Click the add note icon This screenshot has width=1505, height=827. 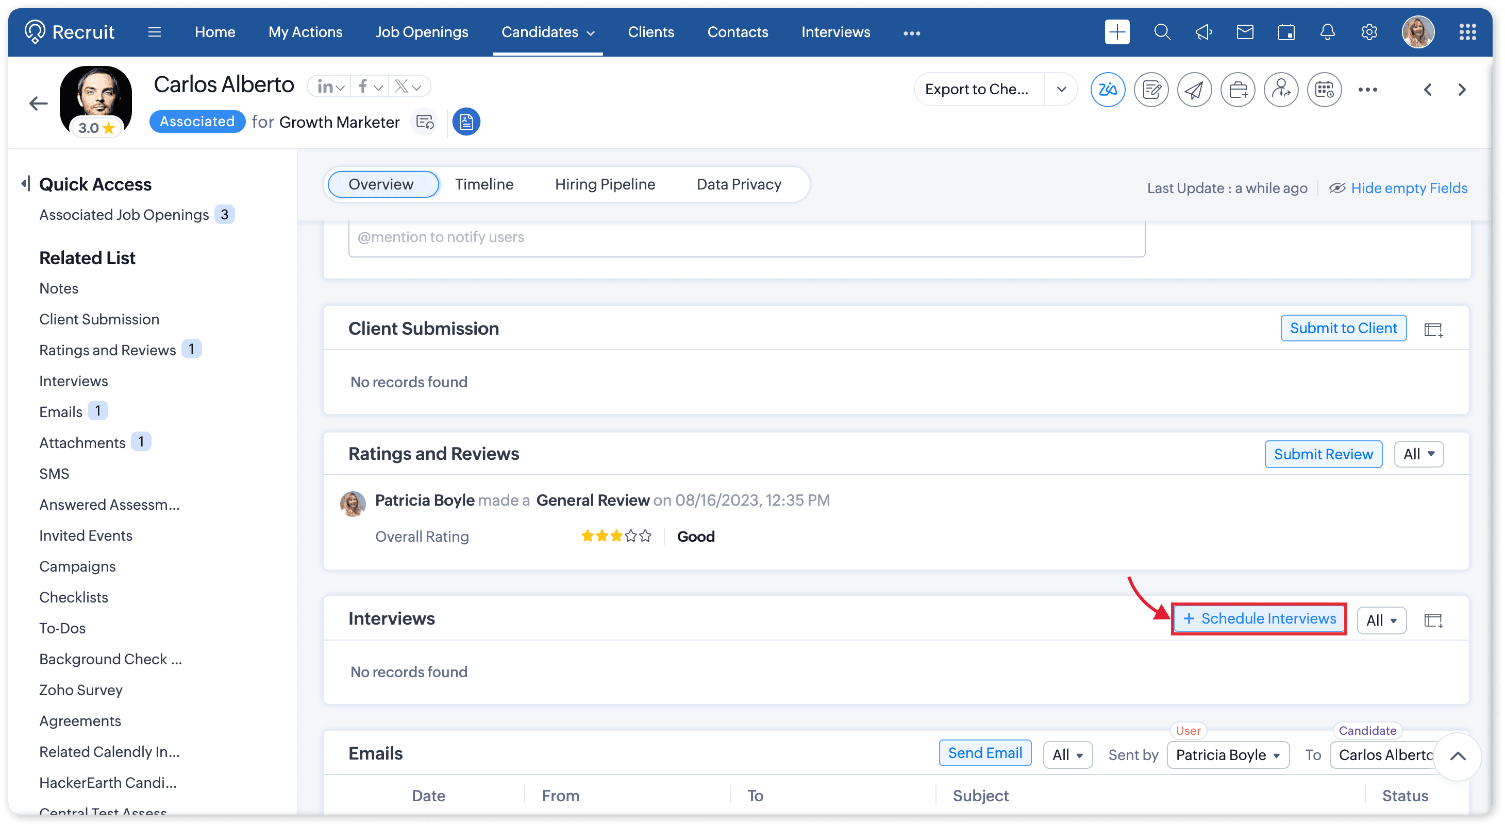click(x=1150, y=89)
